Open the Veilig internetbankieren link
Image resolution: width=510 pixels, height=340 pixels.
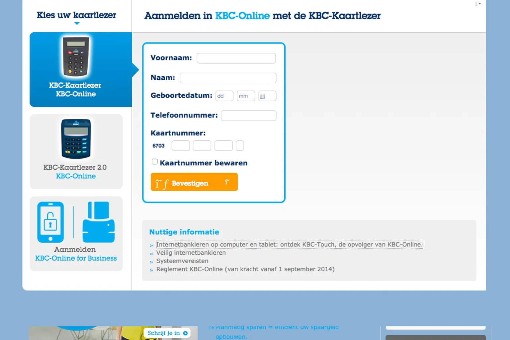pyautogui.click(x=191, y=253)
